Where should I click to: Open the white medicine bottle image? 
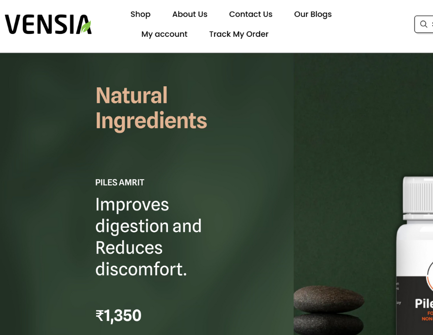pyautogui.click(x=415, y=256)
